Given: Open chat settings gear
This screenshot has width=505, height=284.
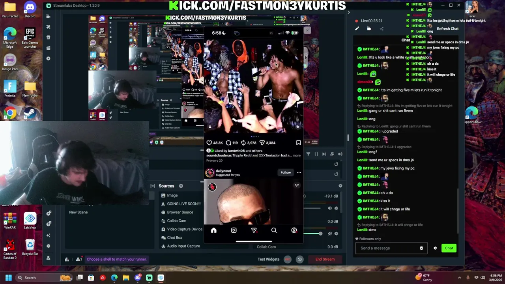Looking at the screenshot, I should pyautogui.click(x=435, y=248).
